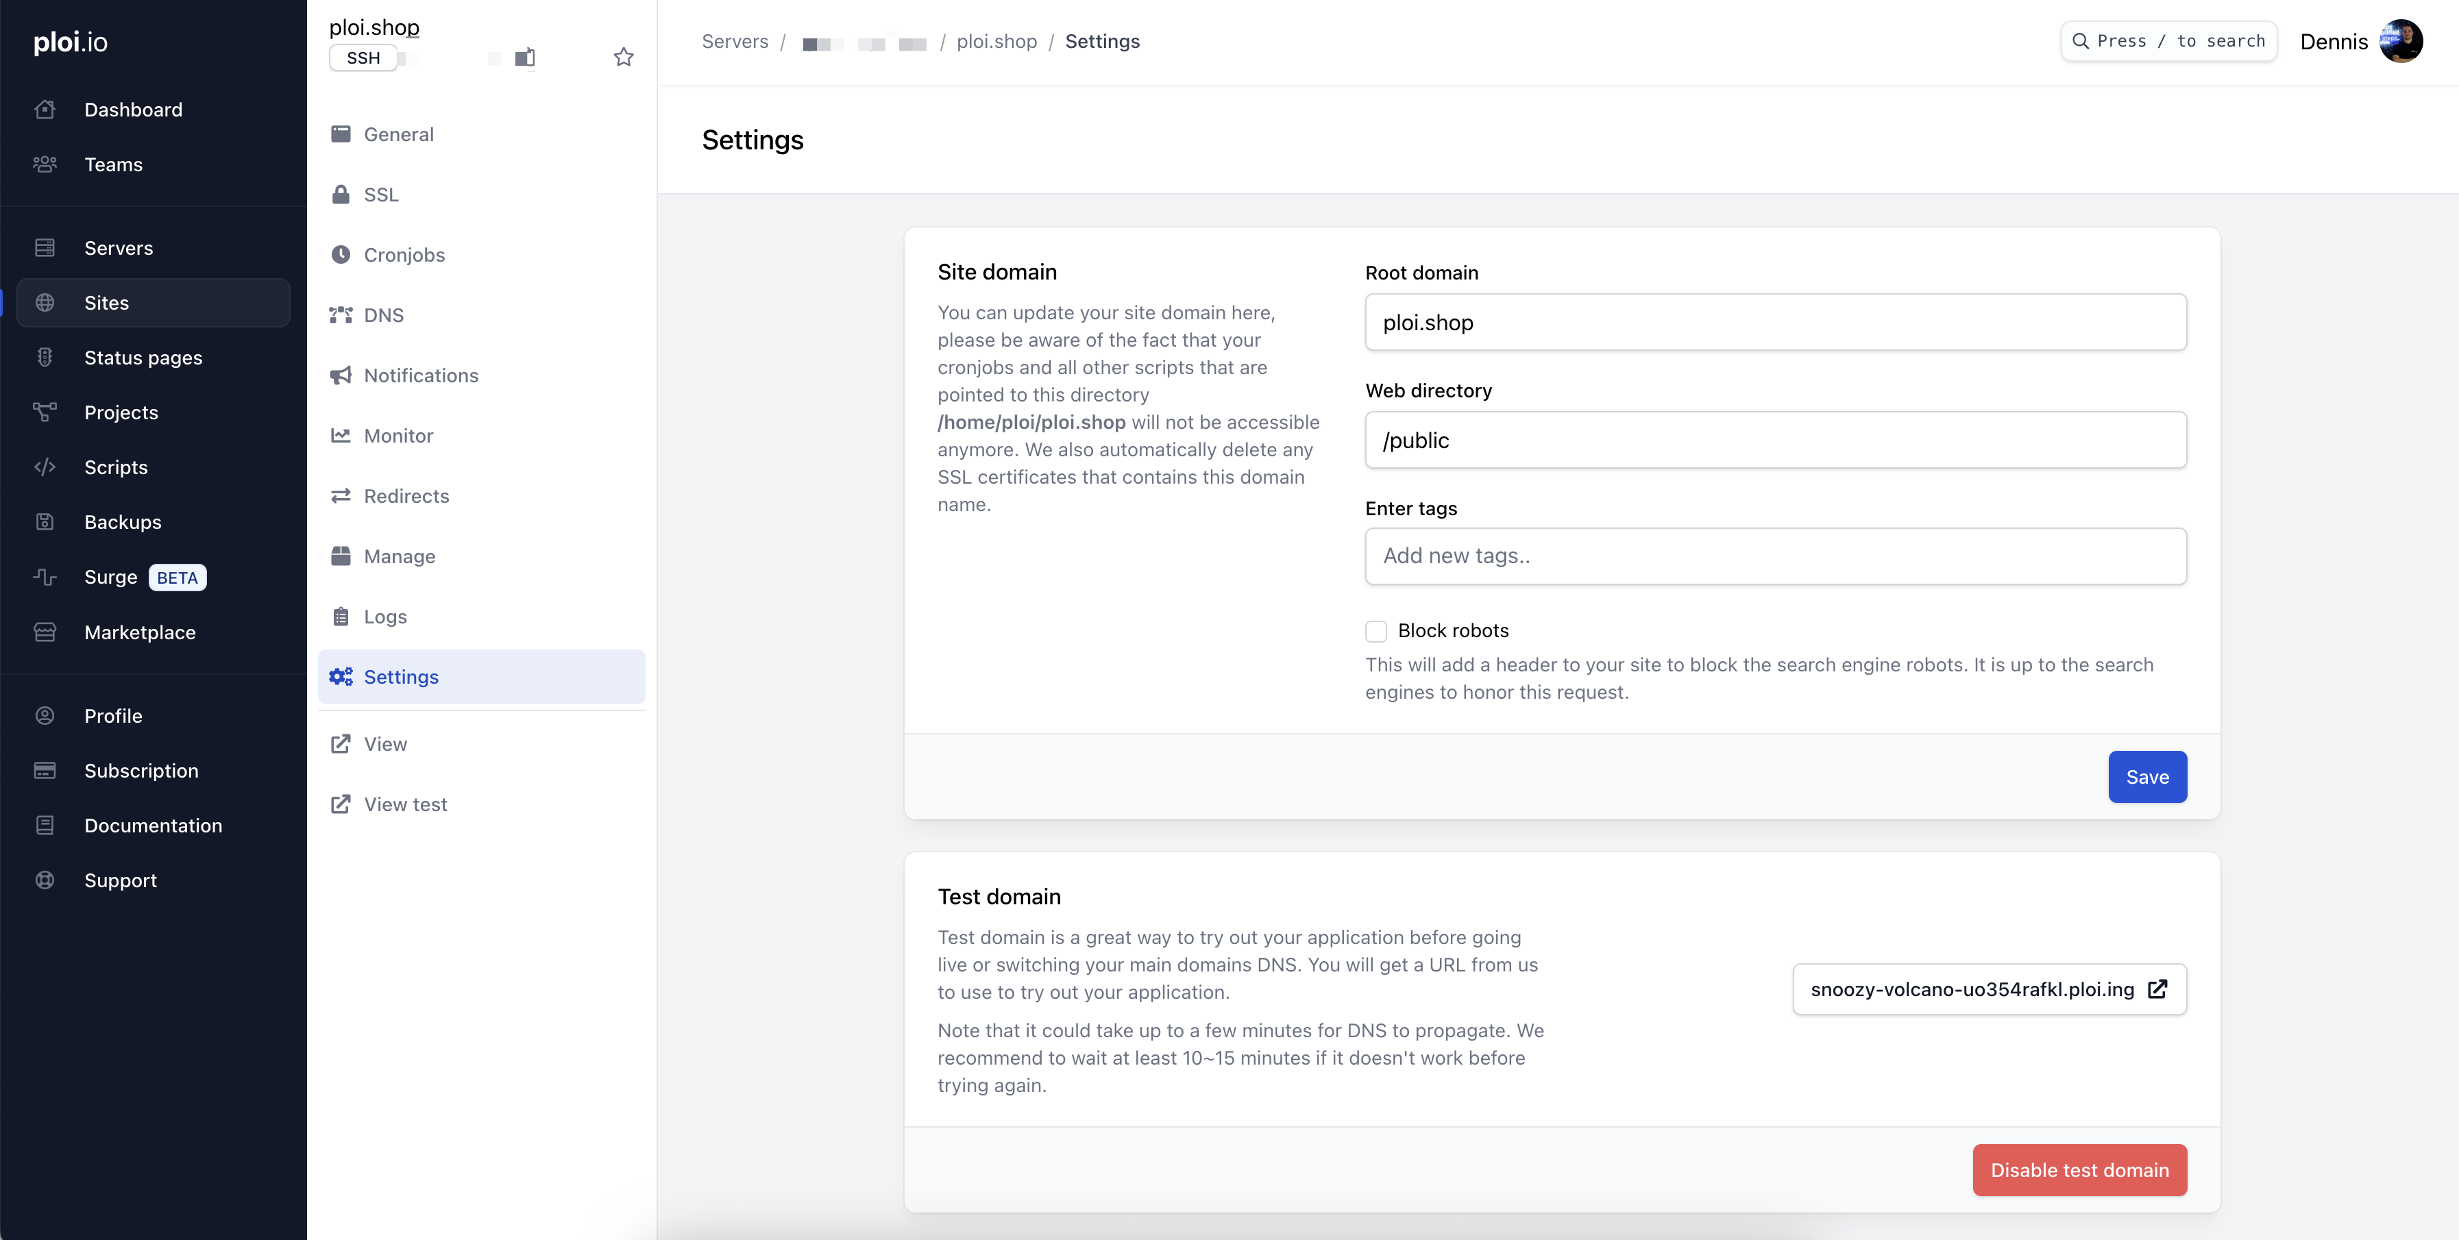Screen dimensions: 2459x1240
Task: Open test domain external link icon
Action: point(2157,989)
